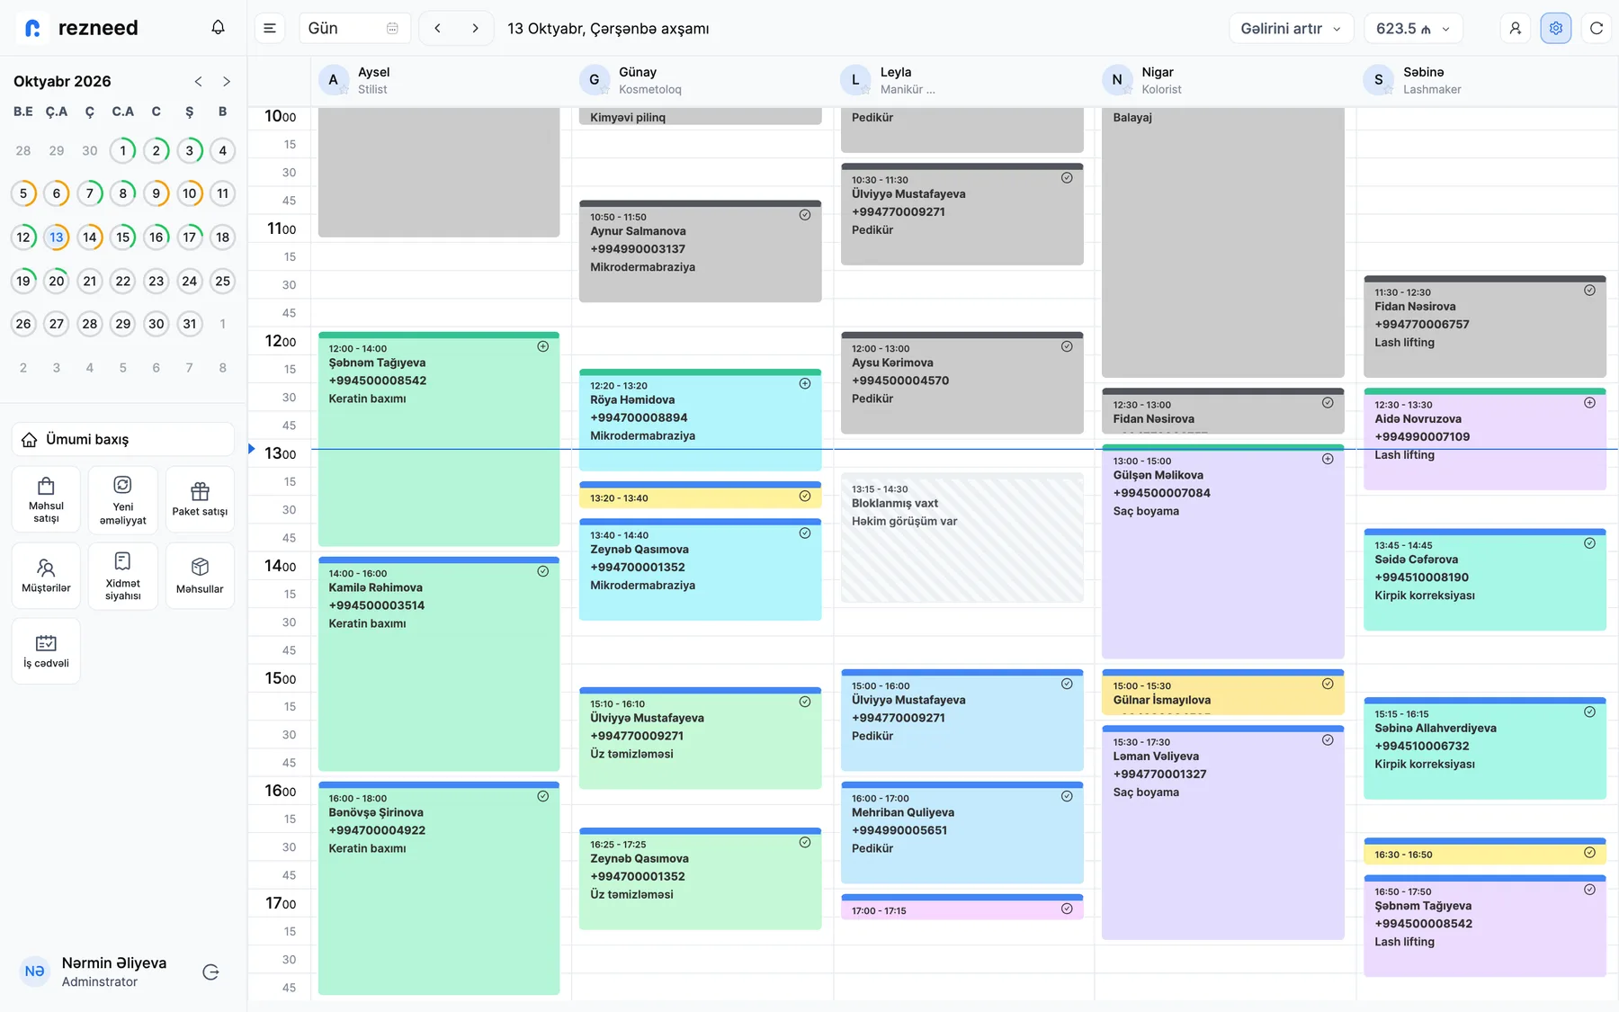Go to the next day arrow
The height and width of the screenshot is (1012, 1619).
476,28
